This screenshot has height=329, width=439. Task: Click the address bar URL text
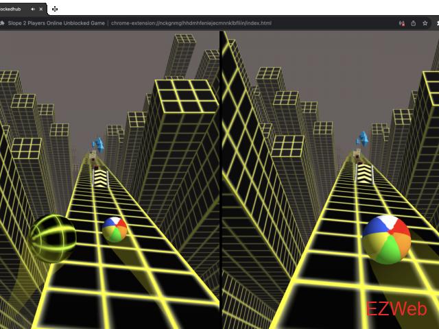pyautogui.click(x=191, y=23)
